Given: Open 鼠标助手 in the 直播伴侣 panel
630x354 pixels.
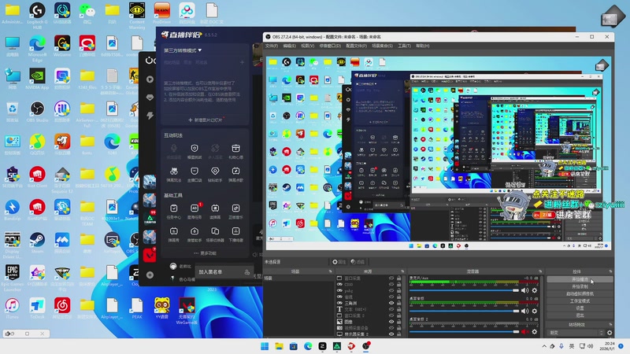Looking at the screenshot, I should coord(215,175).
